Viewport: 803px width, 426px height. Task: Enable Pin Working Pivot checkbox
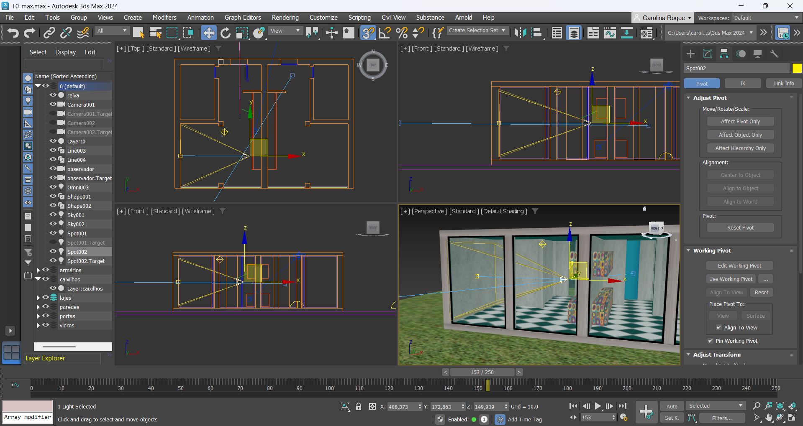(710, 341)
